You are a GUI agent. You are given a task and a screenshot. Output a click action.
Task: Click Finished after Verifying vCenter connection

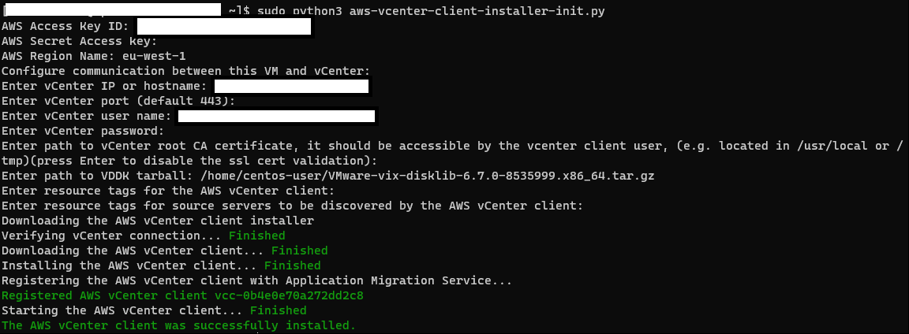pyautogui.click(x=256, y=236)
